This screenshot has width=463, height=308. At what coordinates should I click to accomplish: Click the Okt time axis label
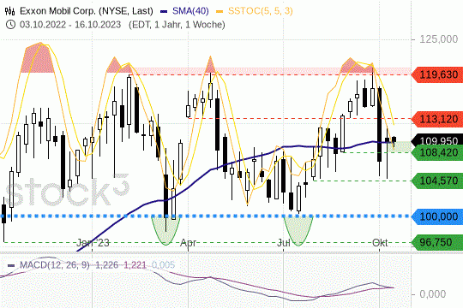pyautogui.click(x=380, y=243)
